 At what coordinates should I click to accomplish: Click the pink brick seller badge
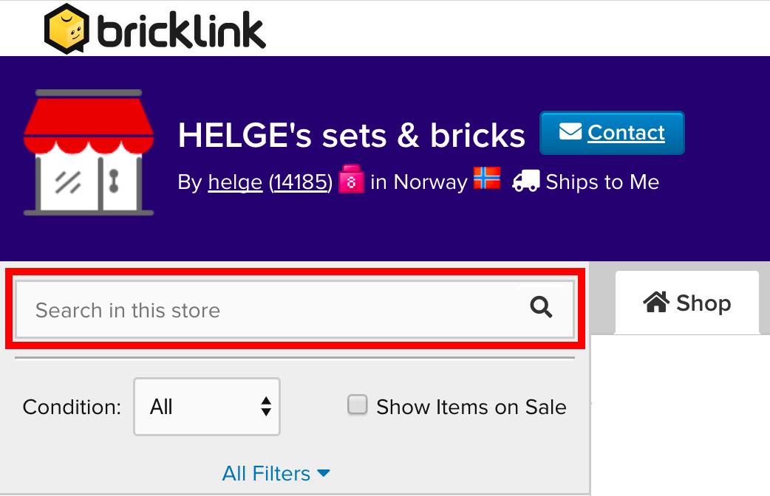352,179
